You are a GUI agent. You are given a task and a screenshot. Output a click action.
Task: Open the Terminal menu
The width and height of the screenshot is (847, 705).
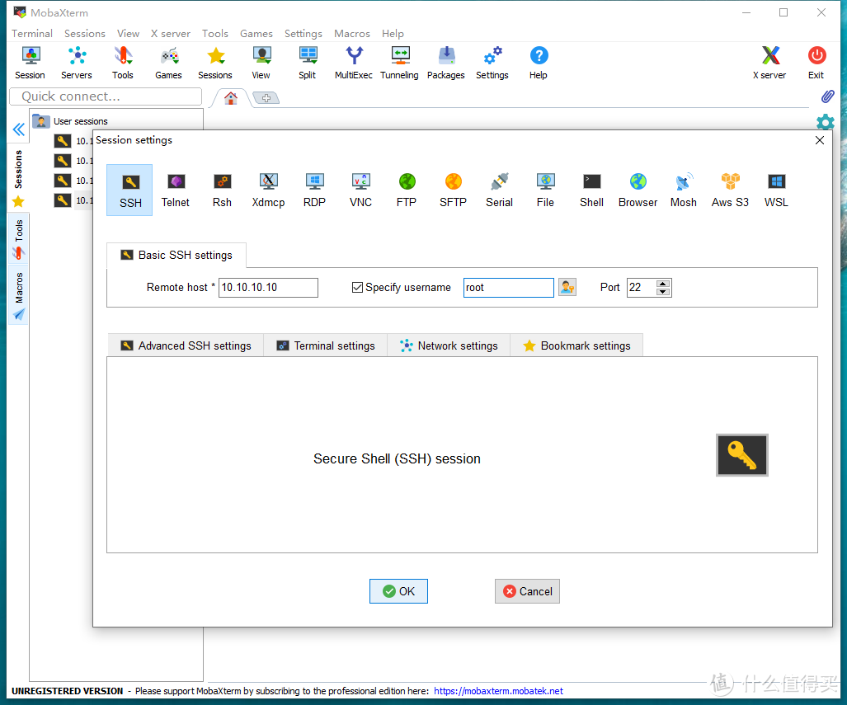[32, 34]
